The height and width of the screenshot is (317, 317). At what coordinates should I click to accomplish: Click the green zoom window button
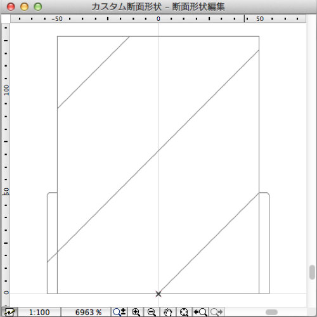click(x=38, y=7)
